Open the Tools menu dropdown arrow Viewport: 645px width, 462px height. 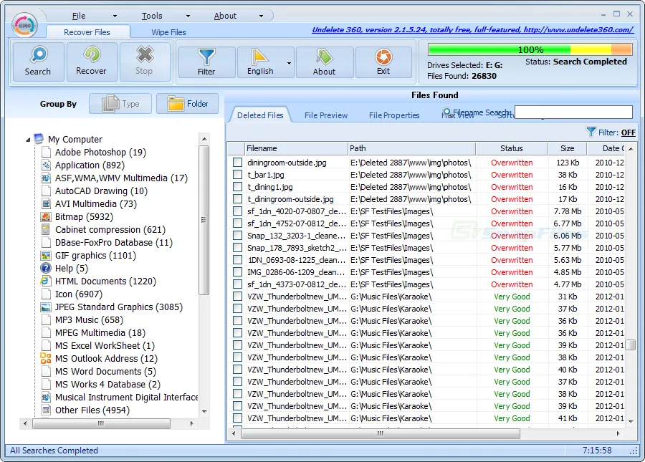(188, 16)
